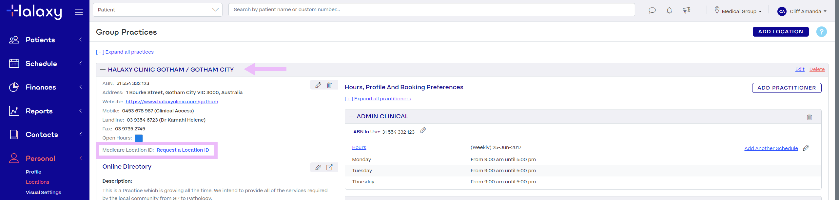
Task: Open the Personal menu
Action: [x=41, y=158]
